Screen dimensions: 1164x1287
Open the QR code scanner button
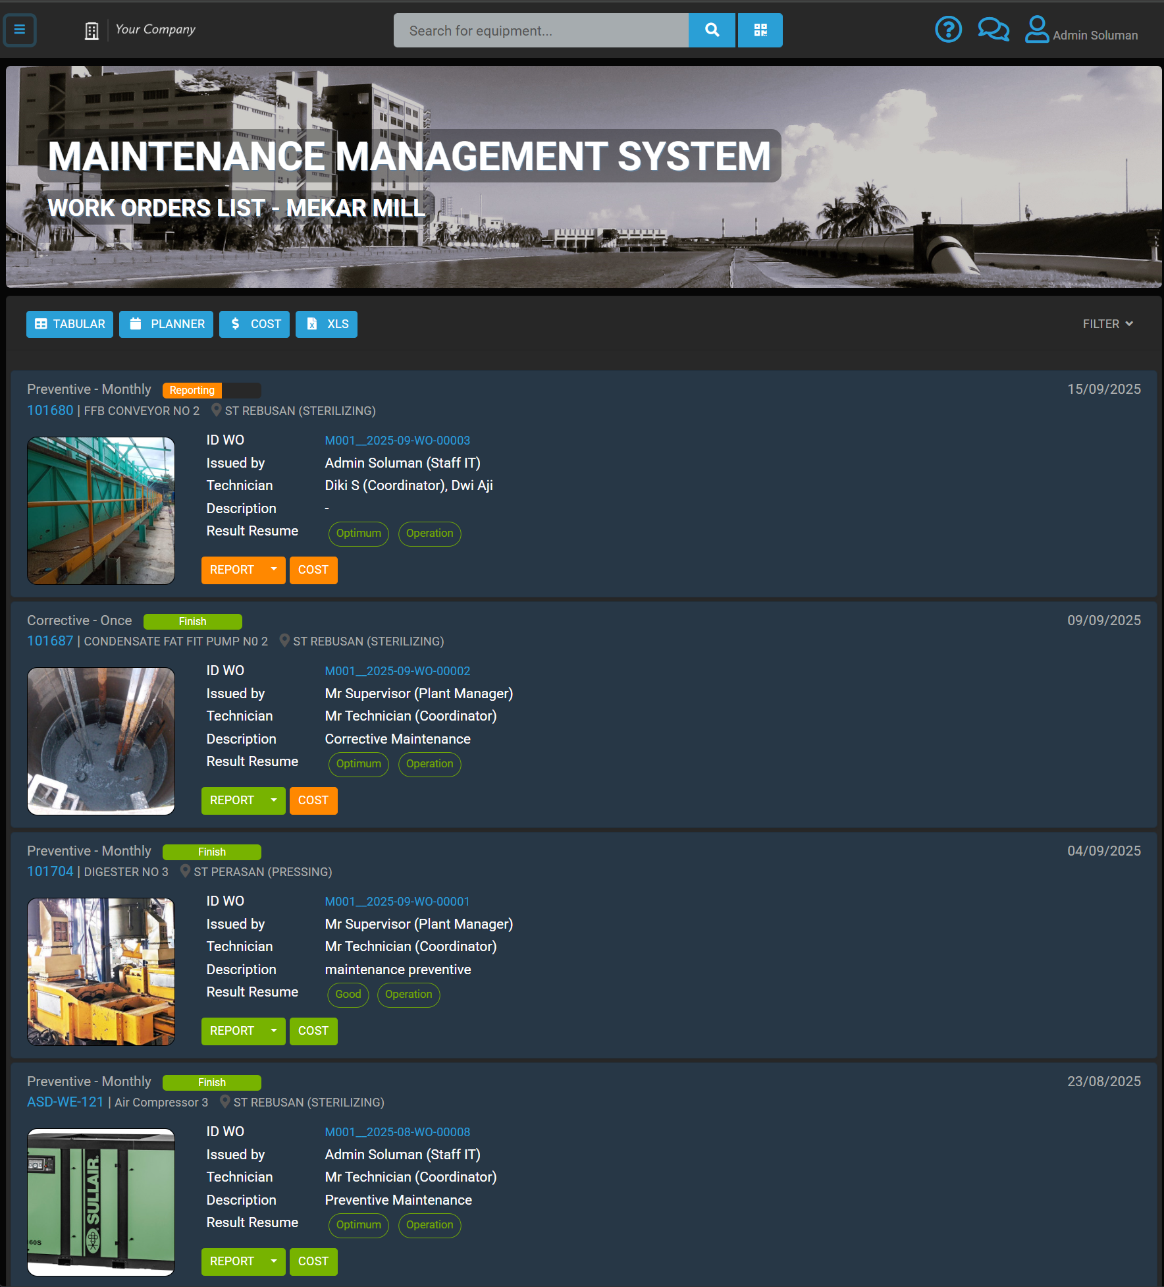coord(760,30)
